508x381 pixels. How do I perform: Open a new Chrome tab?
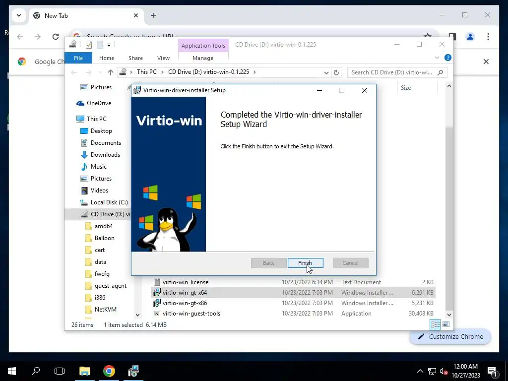[154, 15]
